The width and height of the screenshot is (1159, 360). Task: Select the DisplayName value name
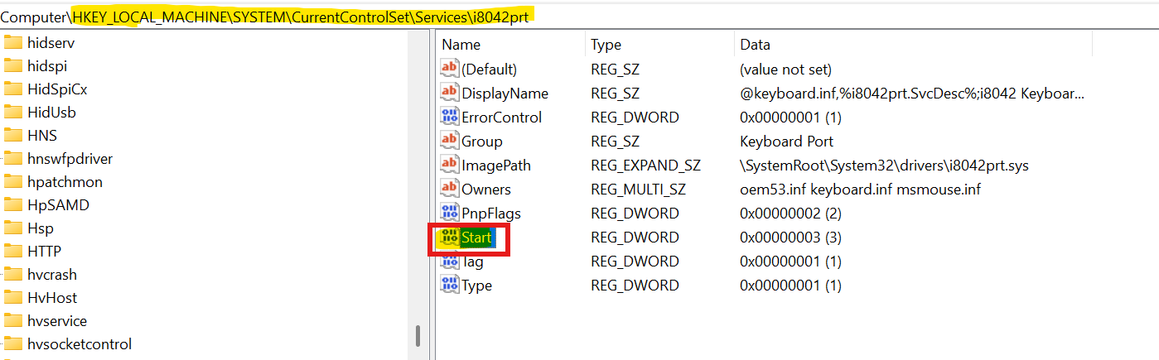point(505,93)
